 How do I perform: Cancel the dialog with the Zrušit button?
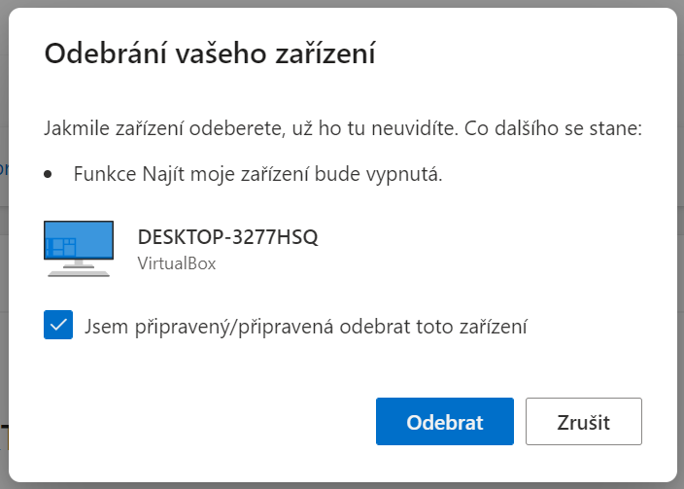tap(583, 422)
